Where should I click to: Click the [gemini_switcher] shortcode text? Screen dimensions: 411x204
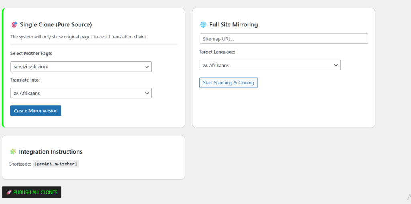[56, 164]
